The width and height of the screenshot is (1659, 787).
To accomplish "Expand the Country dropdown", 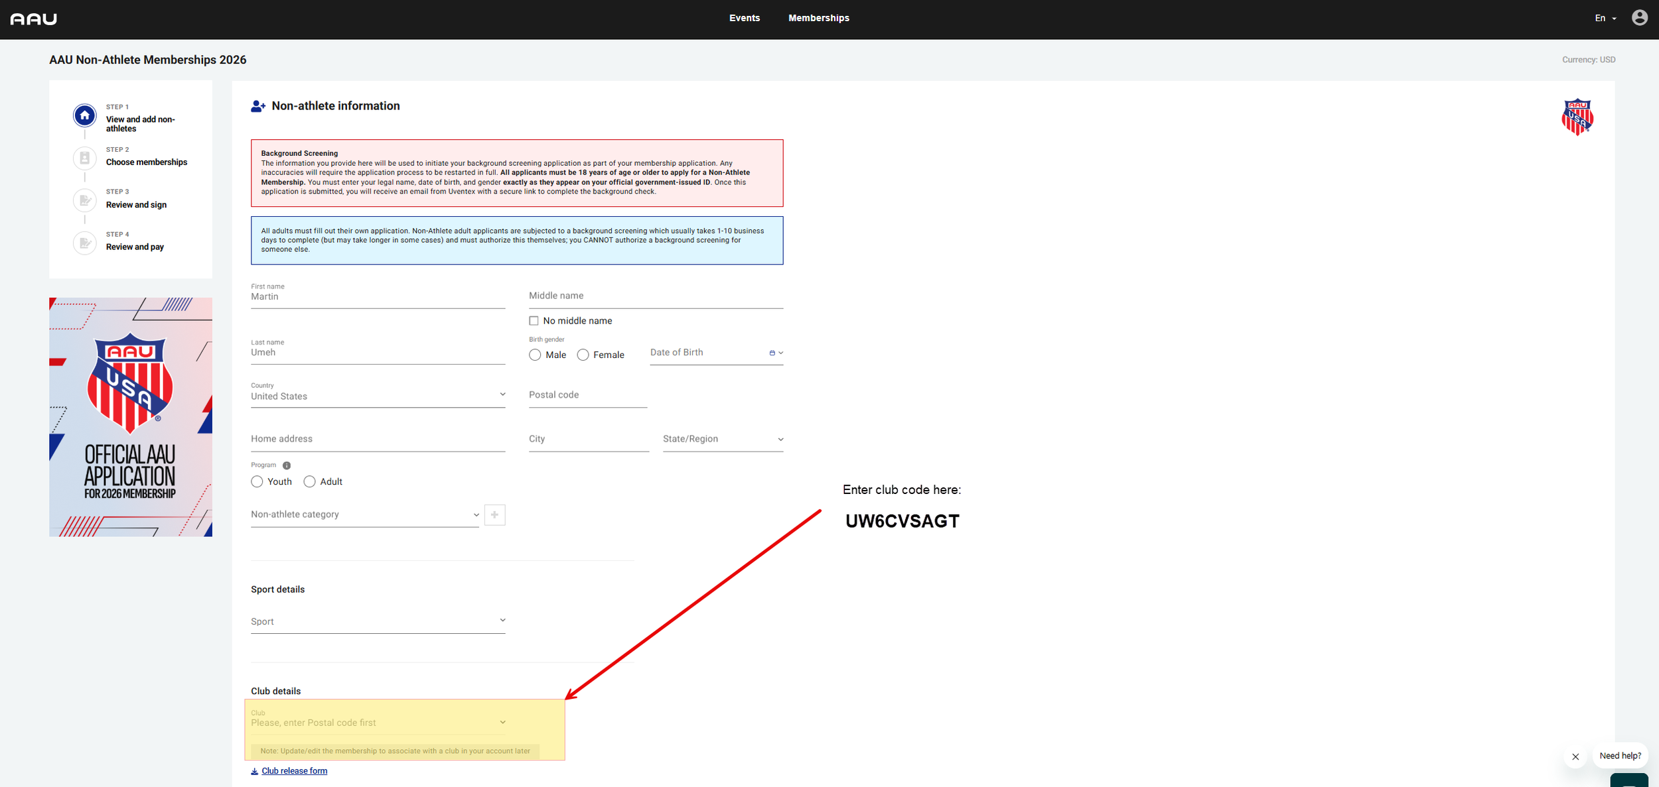I will 378,396.
